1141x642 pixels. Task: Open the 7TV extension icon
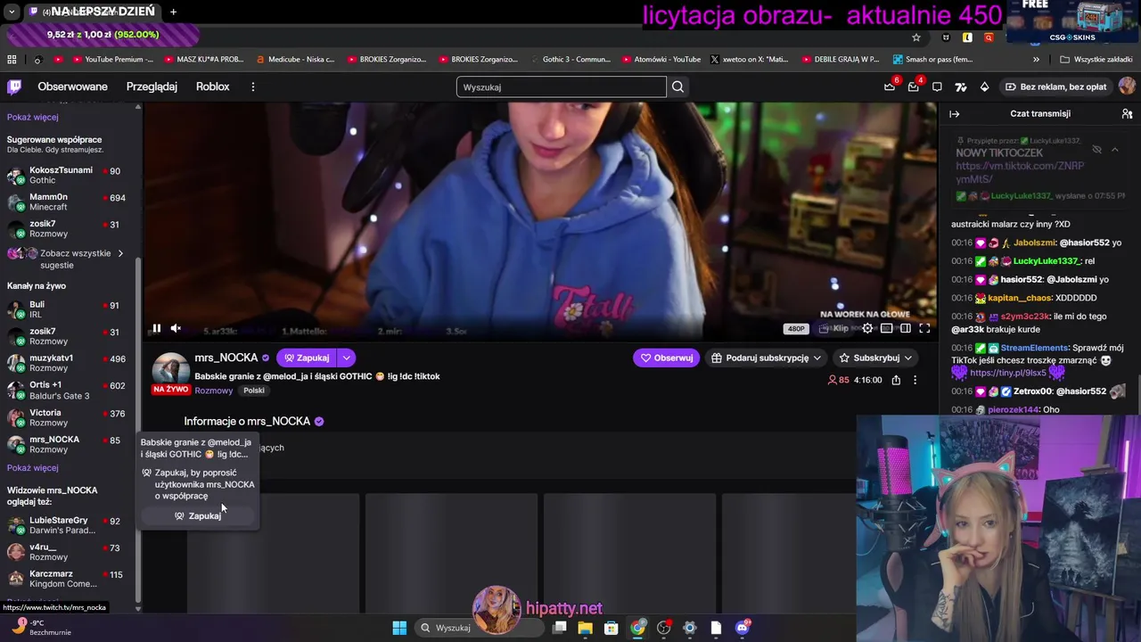pos(960,86)
